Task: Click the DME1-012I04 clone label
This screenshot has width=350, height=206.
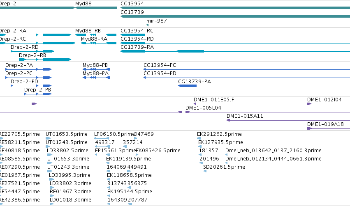Action: tap(325, 100)
